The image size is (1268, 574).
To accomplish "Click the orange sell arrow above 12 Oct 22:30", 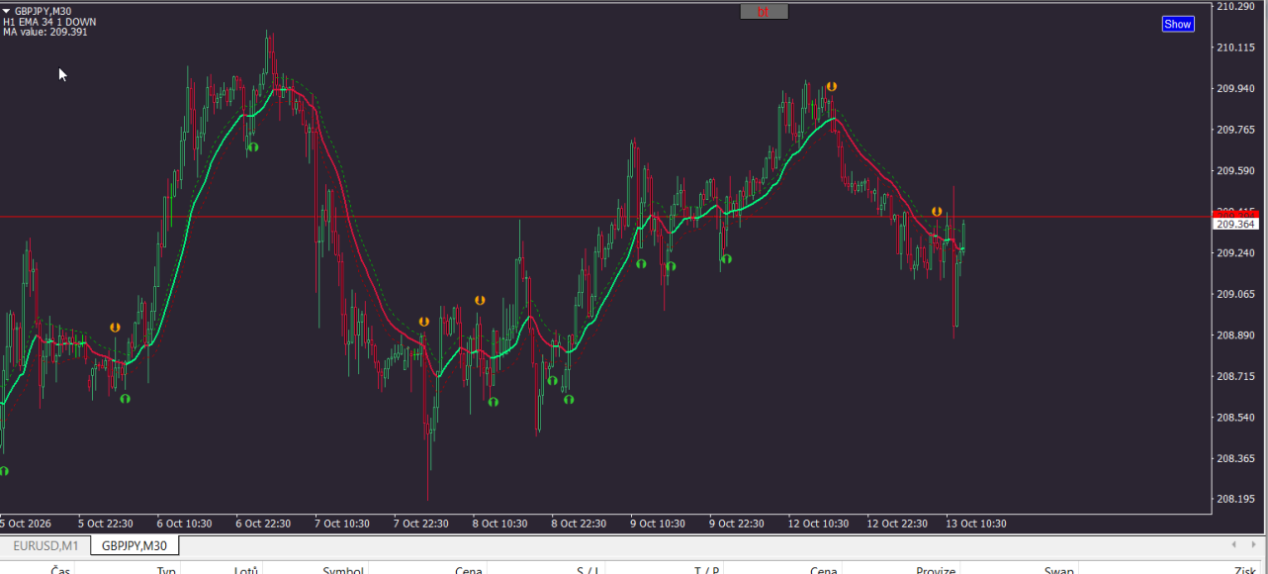I will point(937,212).
